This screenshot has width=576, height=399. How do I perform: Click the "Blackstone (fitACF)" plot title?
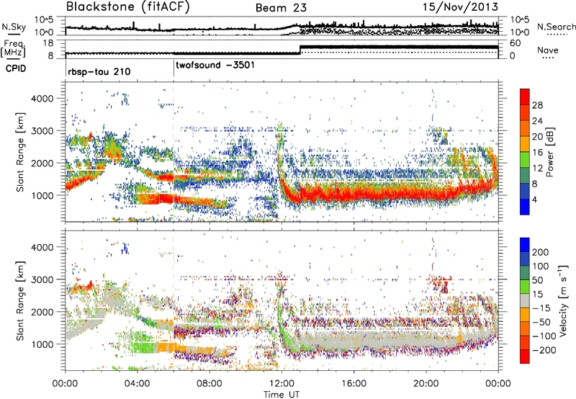coord(128,7)
